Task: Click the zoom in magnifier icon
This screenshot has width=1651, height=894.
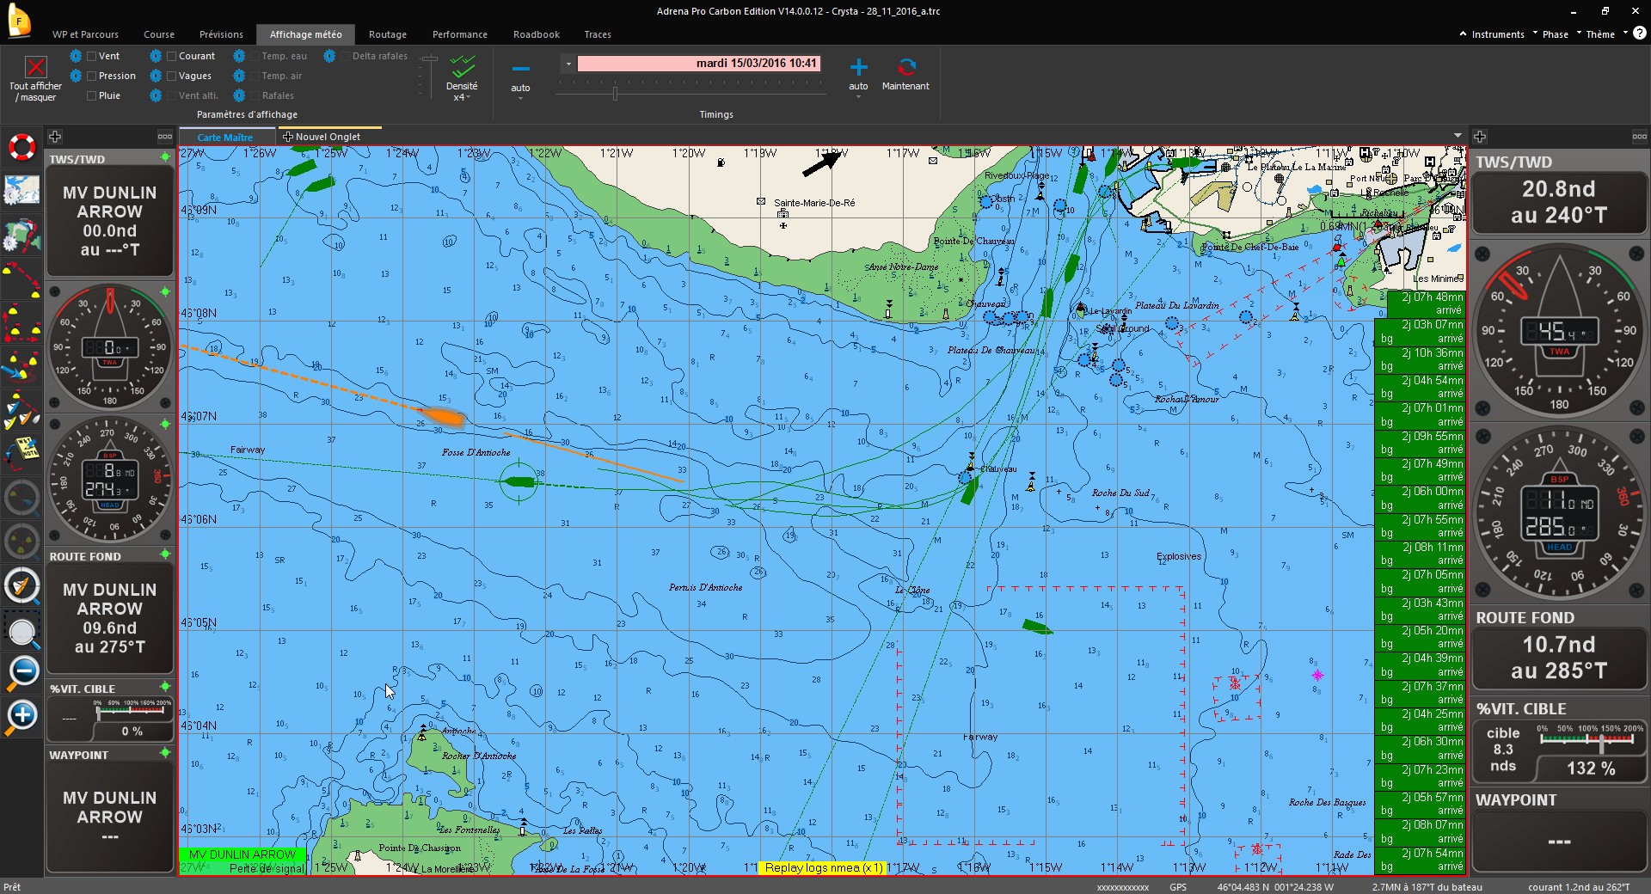Action: pos(22,717)
